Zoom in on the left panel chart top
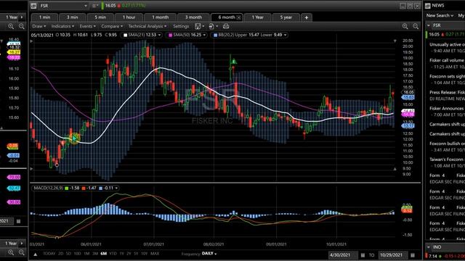This screenshot has height=261, width=465. [x=11, y=26]
